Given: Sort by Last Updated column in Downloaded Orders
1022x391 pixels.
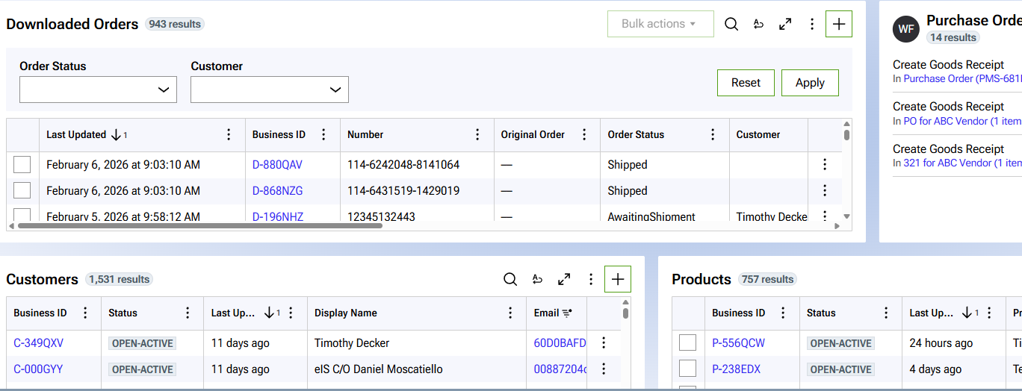Looking at the screenshot, I should pos(76,134).
